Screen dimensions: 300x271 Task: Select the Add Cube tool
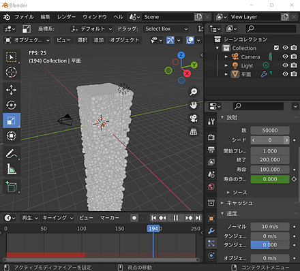tap(12, 187)
